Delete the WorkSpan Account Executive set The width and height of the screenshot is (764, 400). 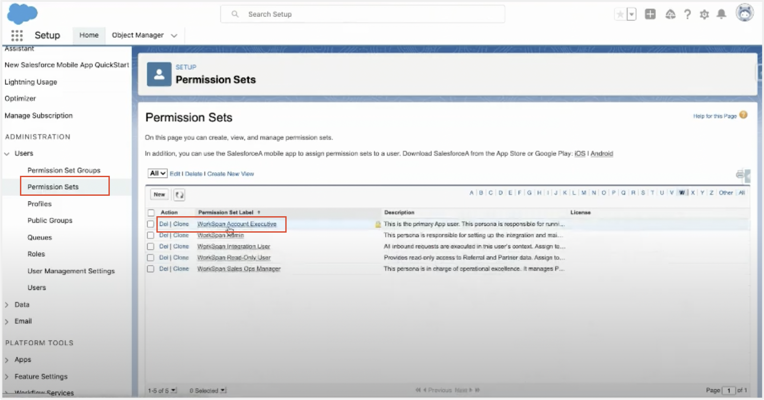164,224
